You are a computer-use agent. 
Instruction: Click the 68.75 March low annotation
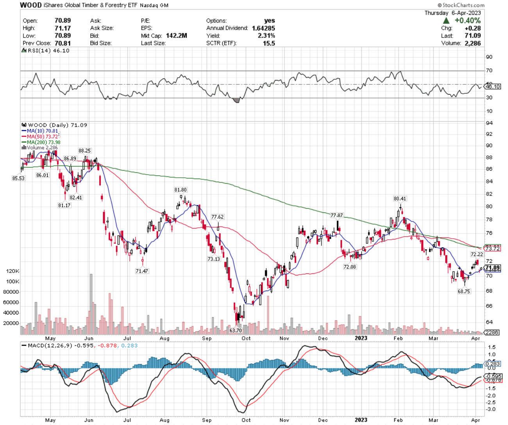coord(464,291)
